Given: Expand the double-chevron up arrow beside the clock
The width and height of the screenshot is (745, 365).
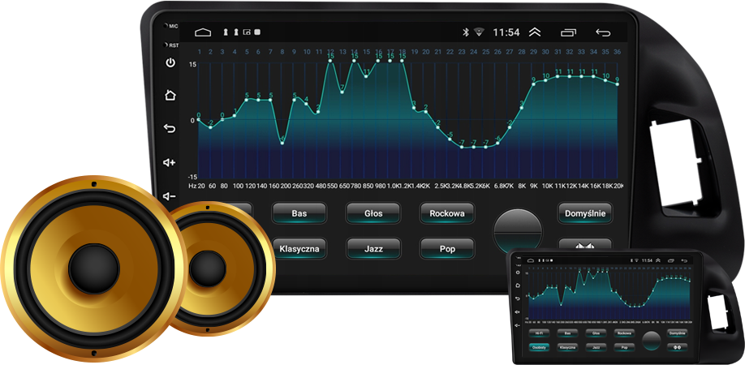Looking at the screenshot, I should click(534, 32).
